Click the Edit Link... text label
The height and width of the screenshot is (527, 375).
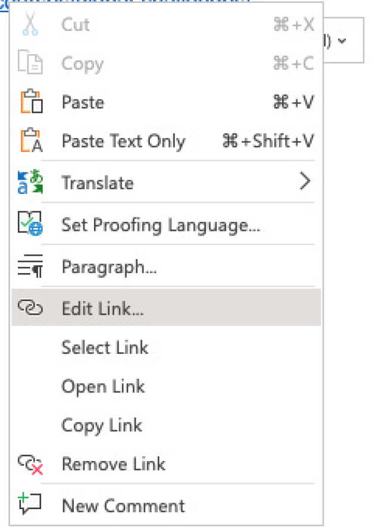[x=102, y=308]
